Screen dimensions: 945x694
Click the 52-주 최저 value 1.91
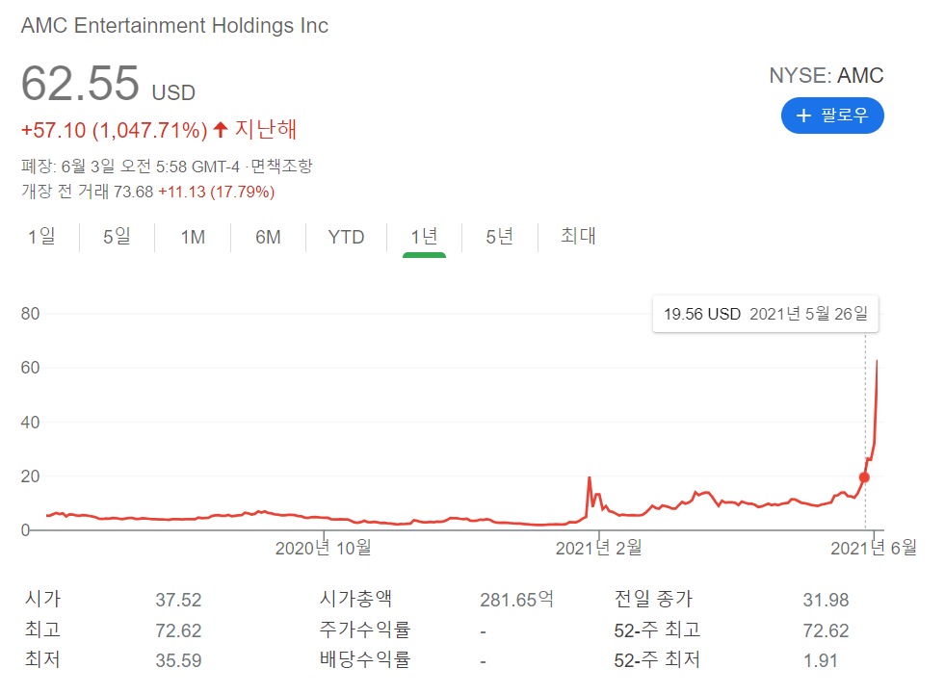[820, 661]
